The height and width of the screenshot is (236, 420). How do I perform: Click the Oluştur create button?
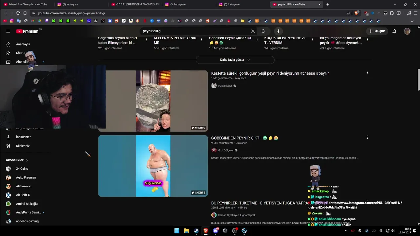[x=377, y=31]
